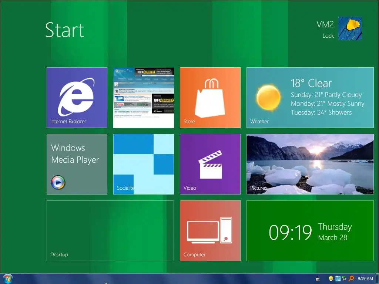379x284 pixels.
Task: Click the VM2 user avatar picture
Action: (x=350, y=28)
